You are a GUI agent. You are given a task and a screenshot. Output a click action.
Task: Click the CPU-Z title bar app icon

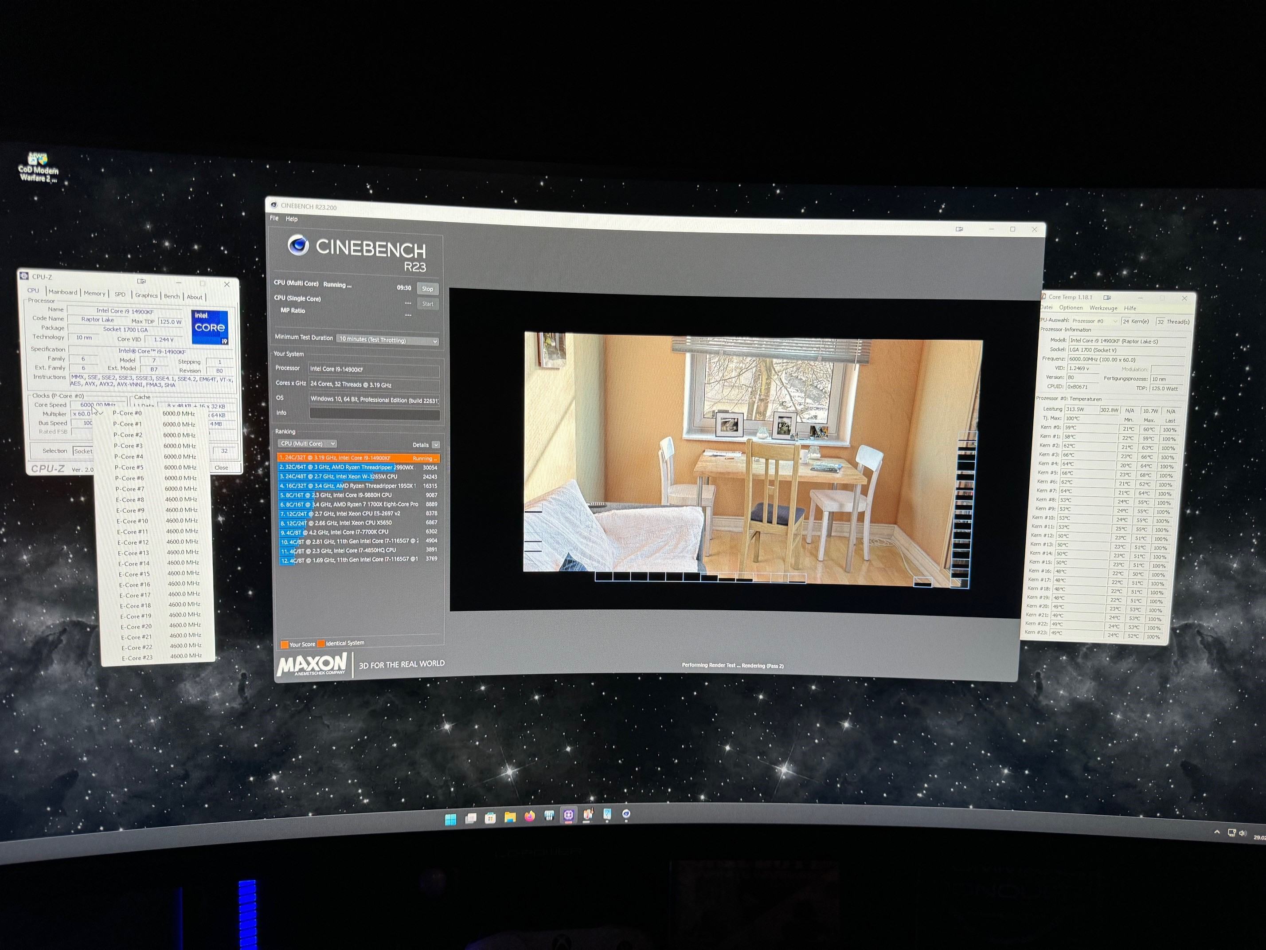point(24,276)
